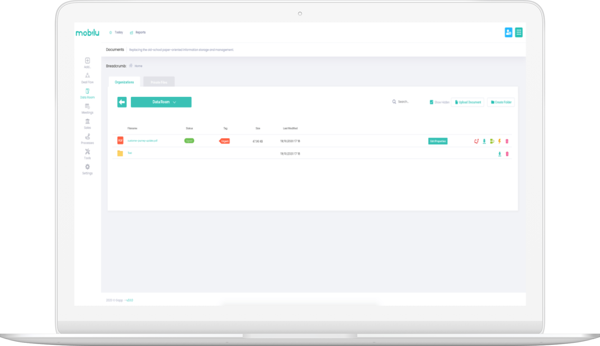Delete customer-journey-update.pdf with trash icon

507,141
